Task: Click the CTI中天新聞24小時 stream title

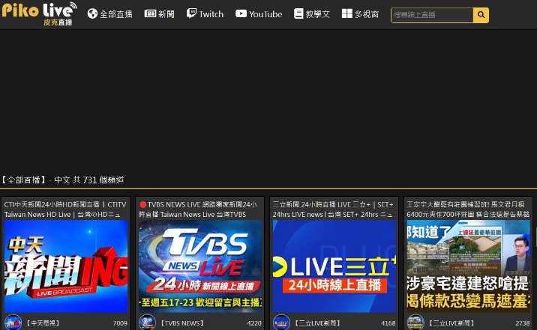Action: pyautogui.click(x=65, y=209)
